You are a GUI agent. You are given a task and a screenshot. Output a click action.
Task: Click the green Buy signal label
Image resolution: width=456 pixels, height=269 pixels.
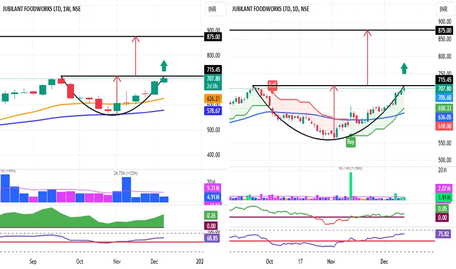click(350, 142)
